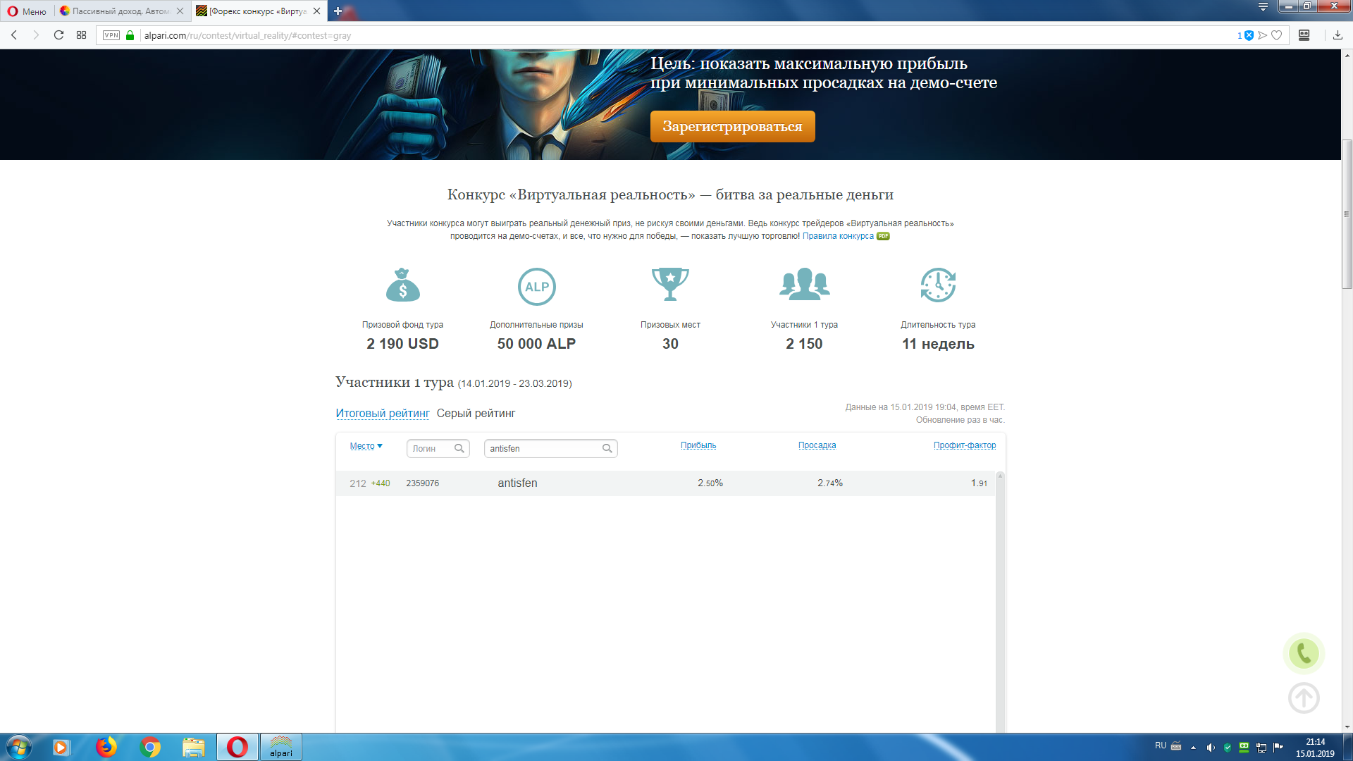Screen dimensions: 1353x761
Task: Click the results table vertical scrollbar
Action: [1000, 599]
